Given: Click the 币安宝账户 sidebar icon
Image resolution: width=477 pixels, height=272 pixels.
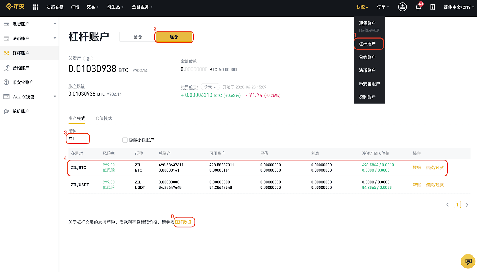Looking at the screenshot, I should (x=6, y=82).
